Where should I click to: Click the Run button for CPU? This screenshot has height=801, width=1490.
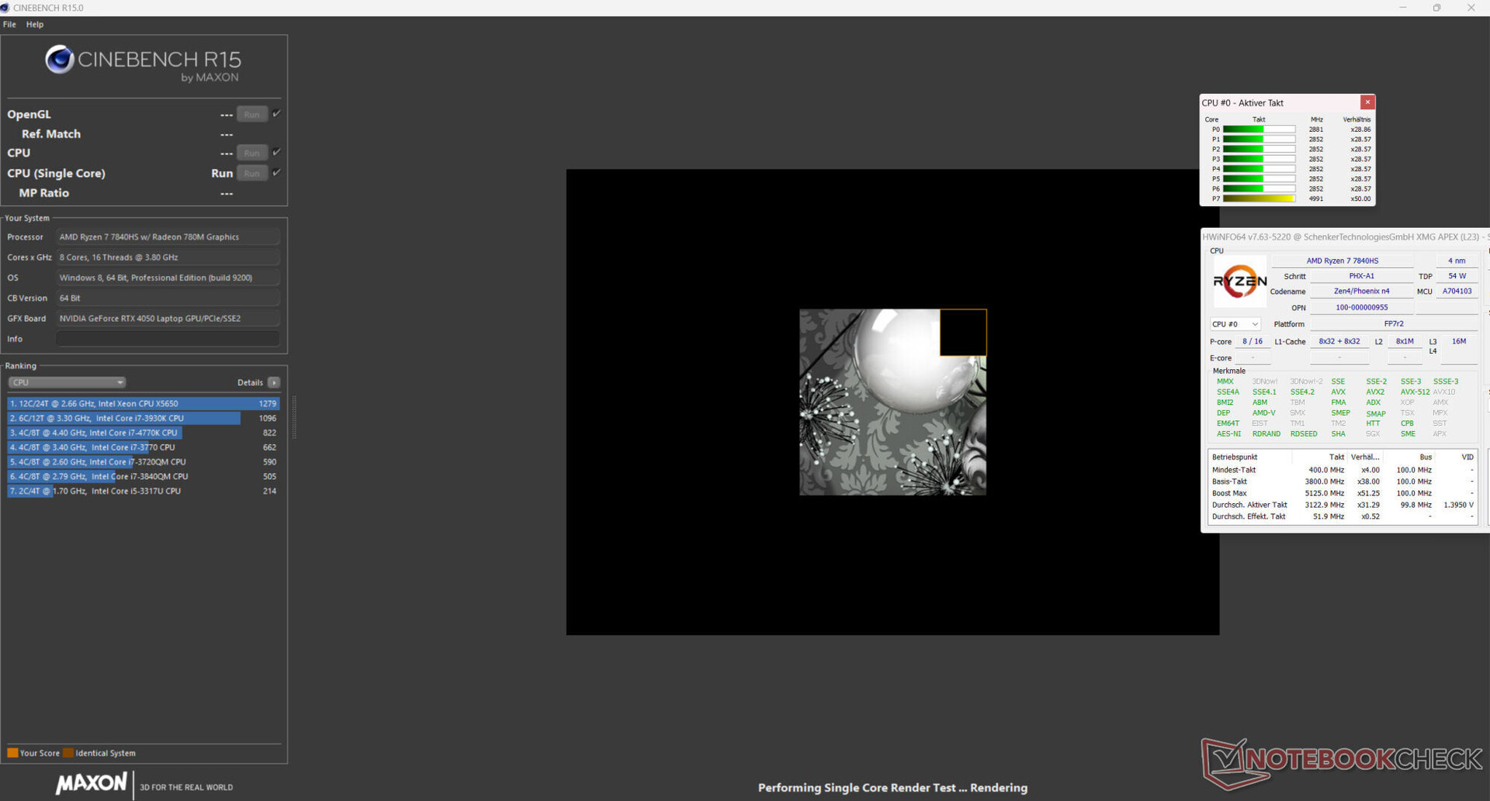(252, 153)
